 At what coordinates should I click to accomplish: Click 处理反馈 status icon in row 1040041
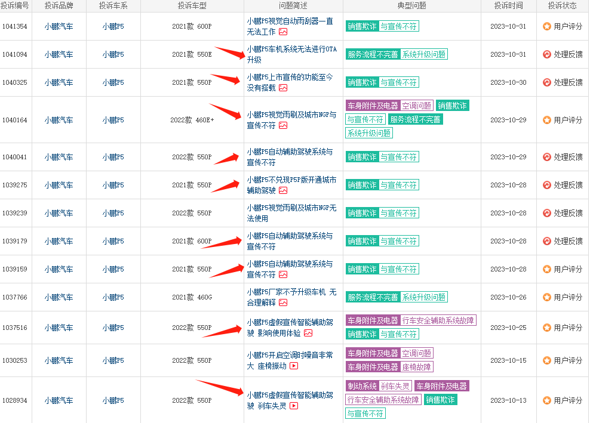(546, 157)
